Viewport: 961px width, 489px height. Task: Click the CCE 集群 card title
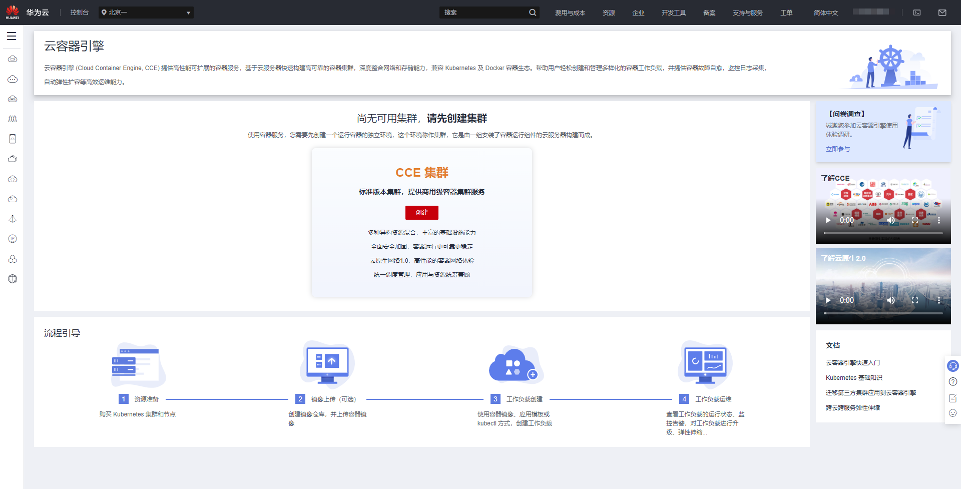(422, 173)
